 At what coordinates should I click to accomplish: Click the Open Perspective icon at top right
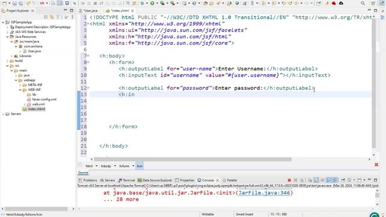pyautogui.click(x=373, y=4)
